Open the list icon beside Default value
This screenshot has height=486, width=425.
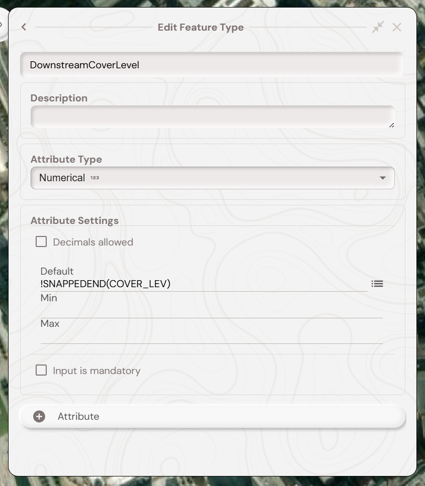(x=377, y=284)
